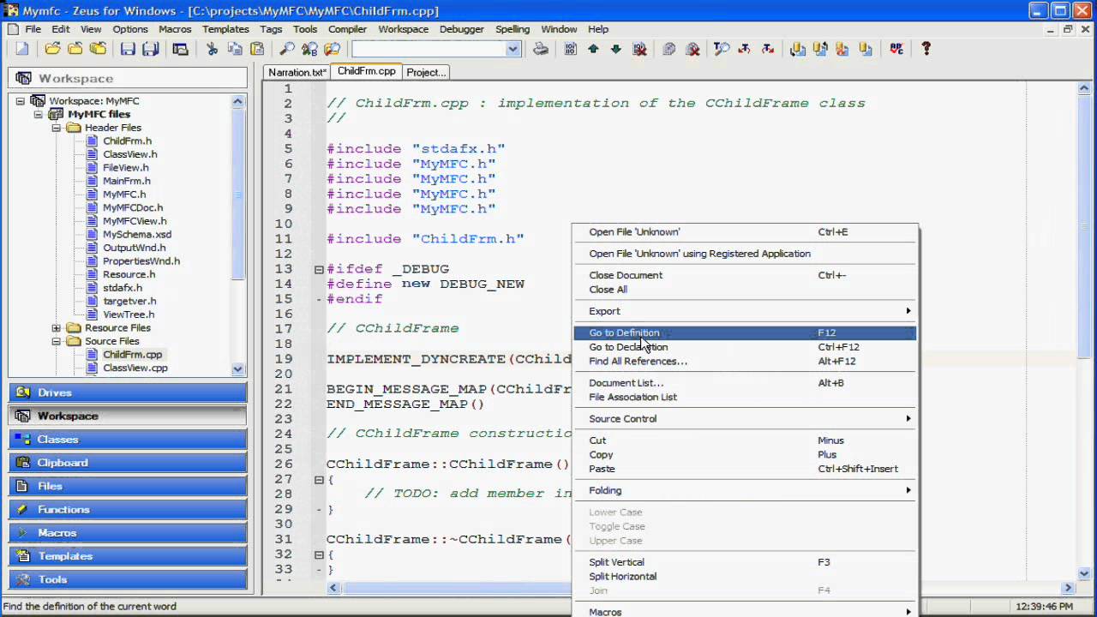Click the clear bookmarks icon with red X

click(x=639, y=49)
